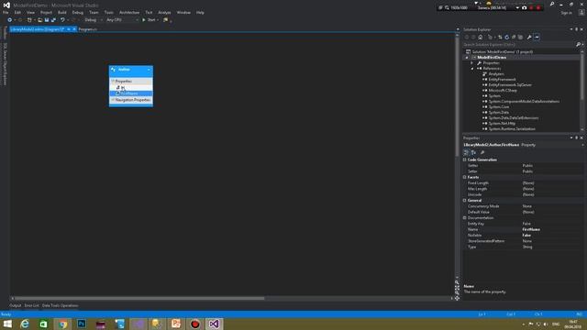The image size is (587, 330).
Task: Collapse References node in Solution Explorer
Action: tap(472, 69)
